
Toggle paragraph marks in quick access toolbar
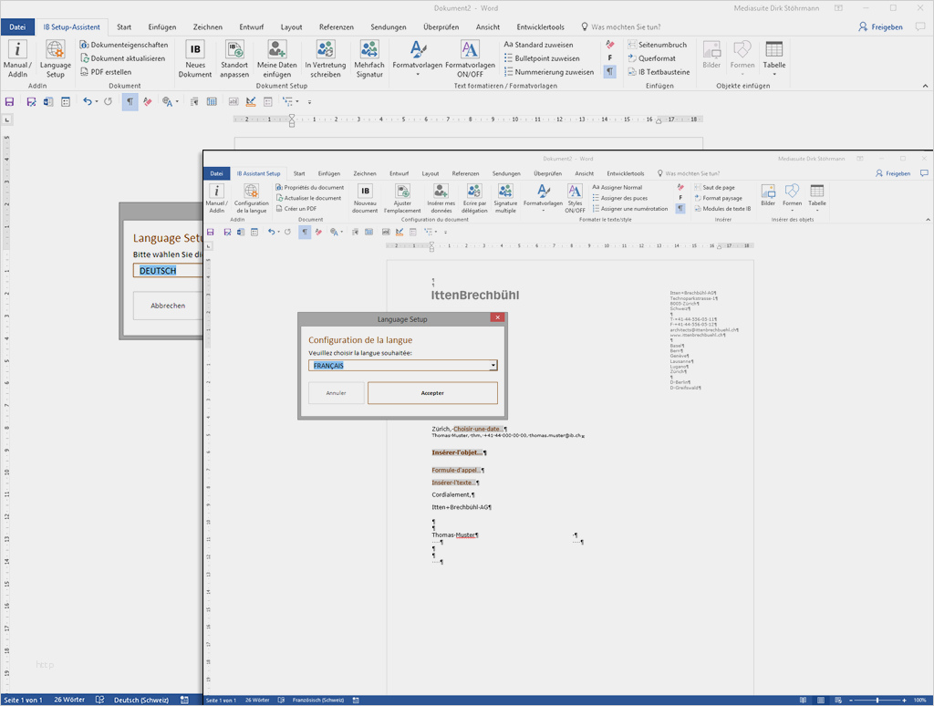pos(130,101)
